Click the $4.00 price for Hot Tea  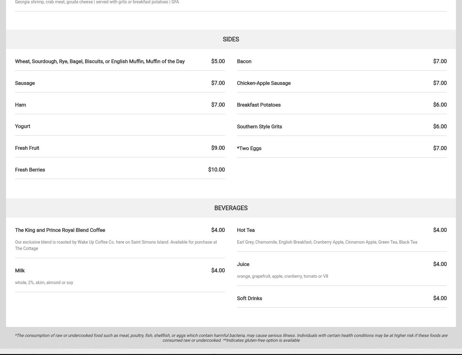point(440,230)
